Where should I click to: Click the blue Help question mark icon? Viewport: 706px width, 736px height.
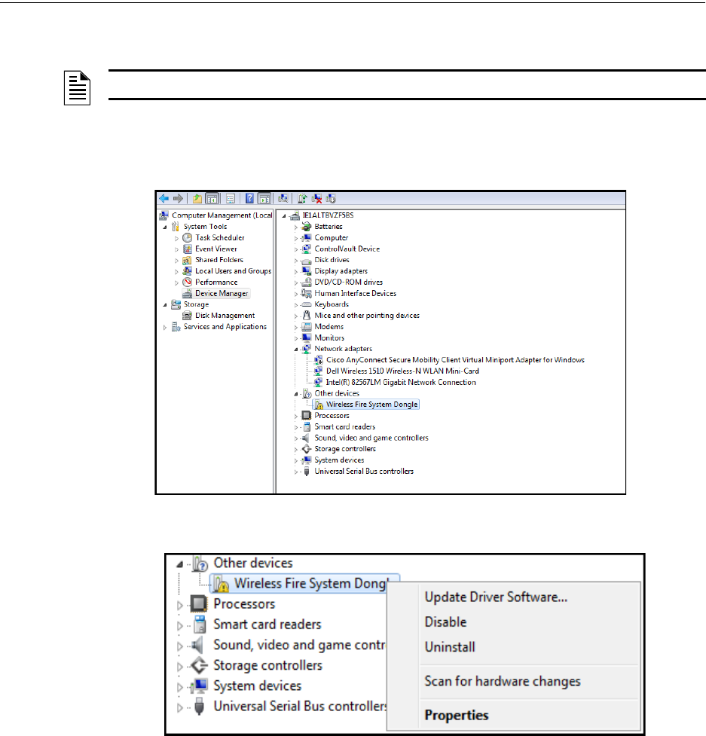coord(249,199)
